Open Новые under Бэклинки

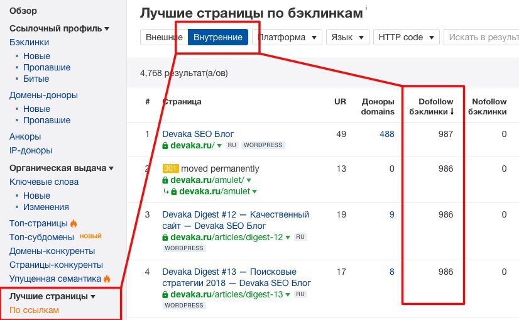tap(36, 56)
